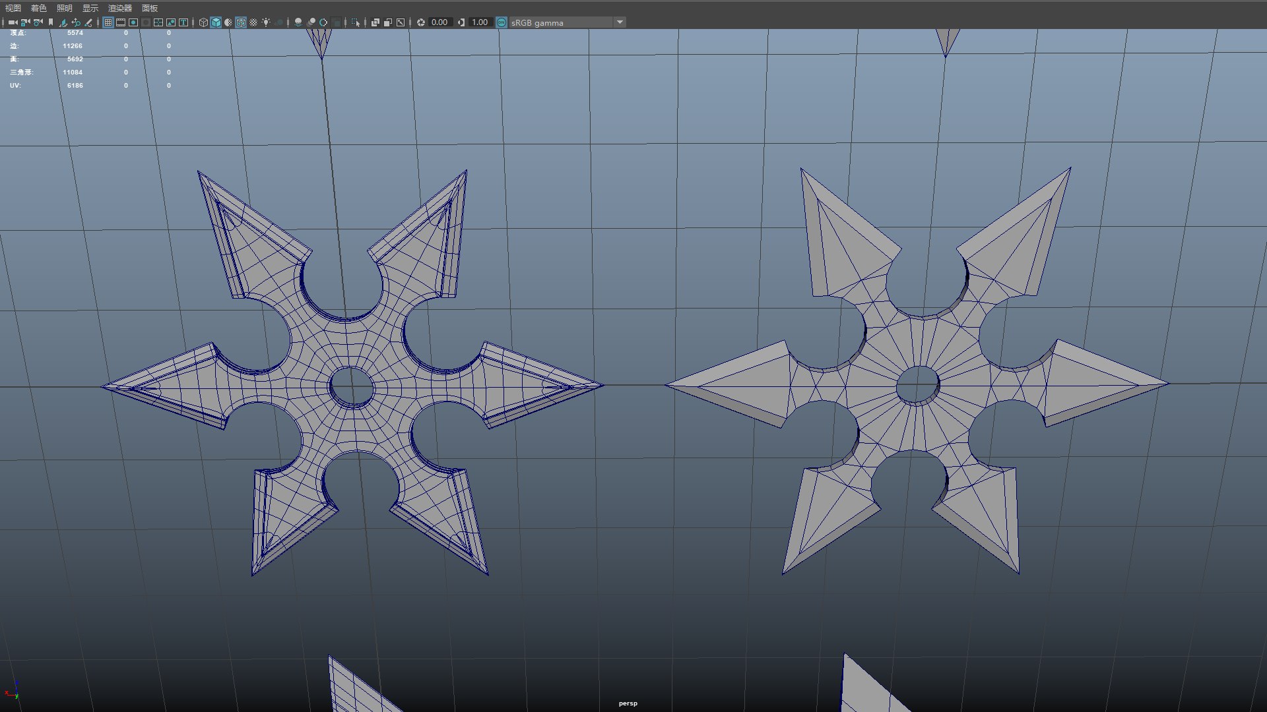Viewport: 1267px width, 712px height.
Task: Open camera bookmarks icon
Action: 51,22
